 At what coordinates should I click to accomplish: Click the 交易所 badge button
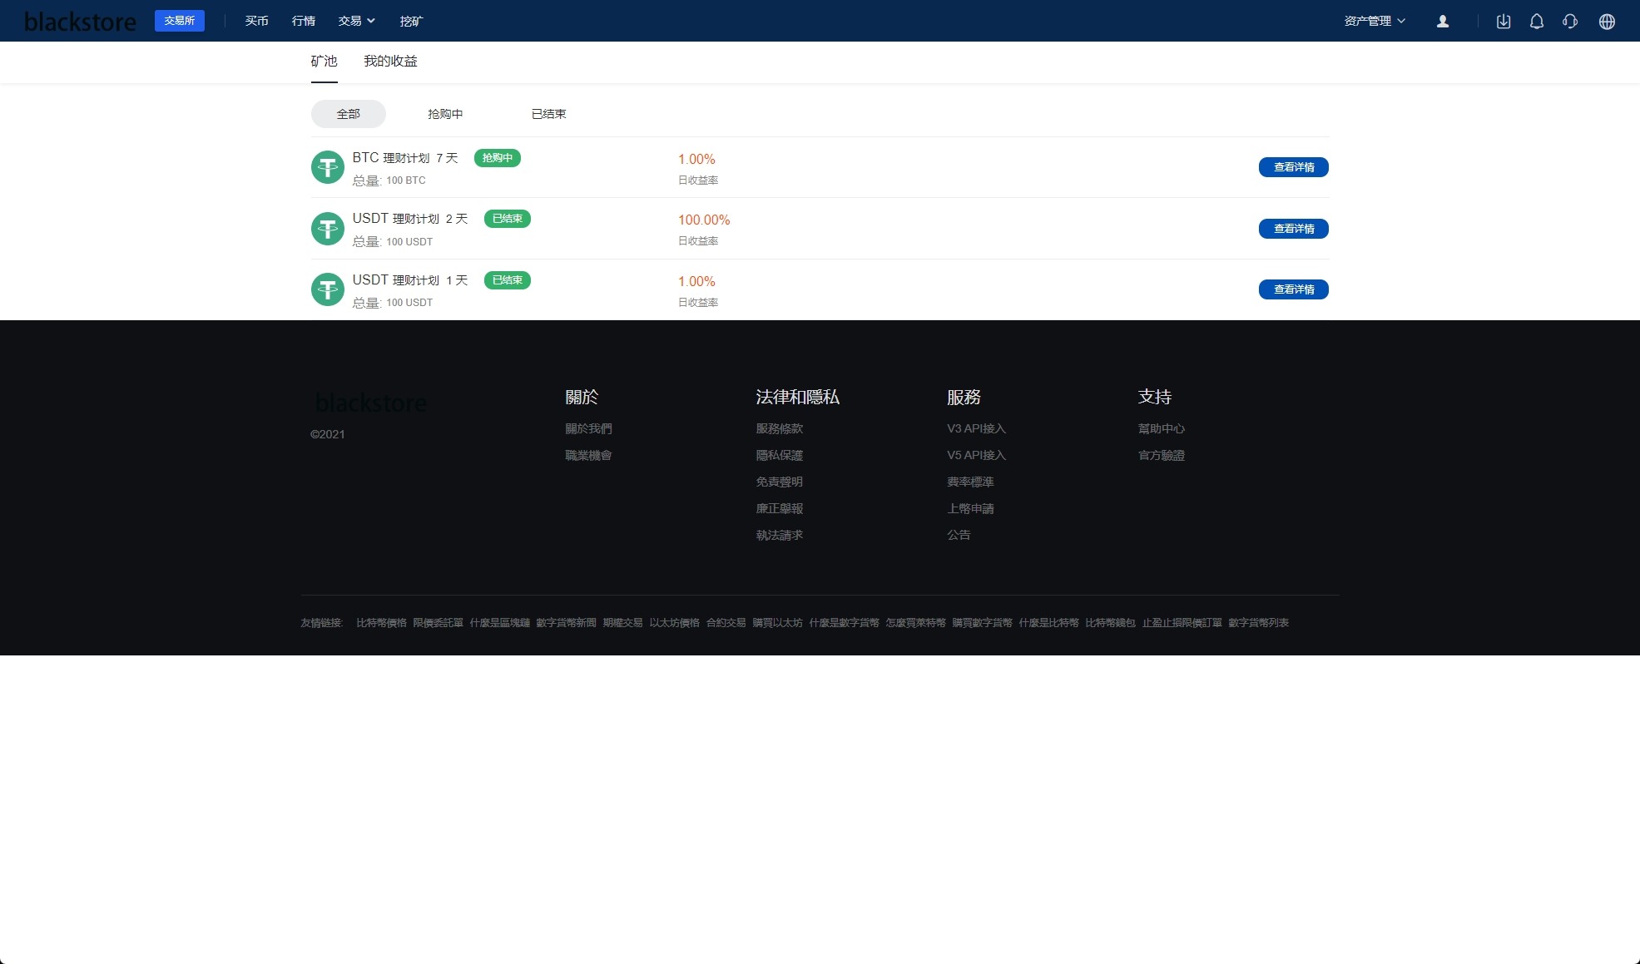180,21
